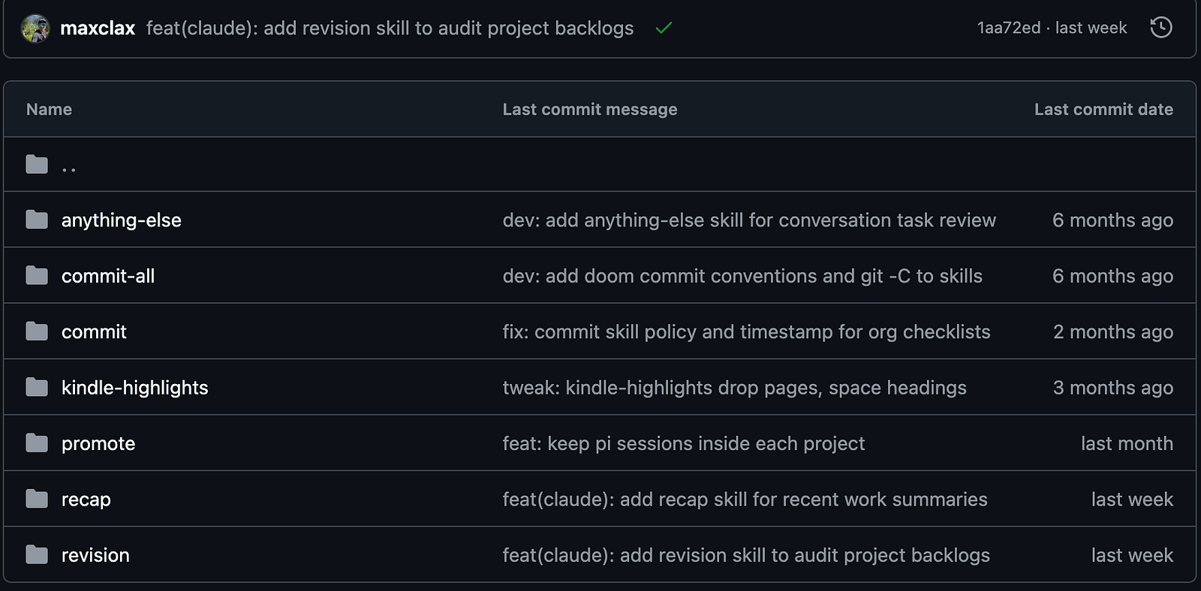This screenshot has width=1201, height=591.
Task: Click the folder icon next to anything-else
Action: point(37,220)
